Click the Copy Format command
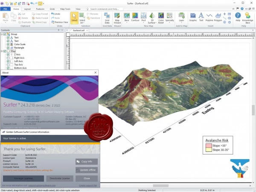 (40, 14)
